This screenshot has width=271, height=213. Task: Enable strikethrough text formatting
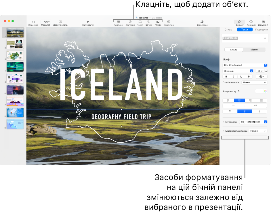click(x=249, y=76)
